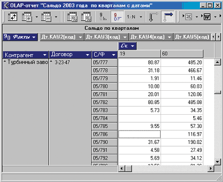Select row header 05/784
The width and height of the screenshot is (223, 182).
pos(104,118)
